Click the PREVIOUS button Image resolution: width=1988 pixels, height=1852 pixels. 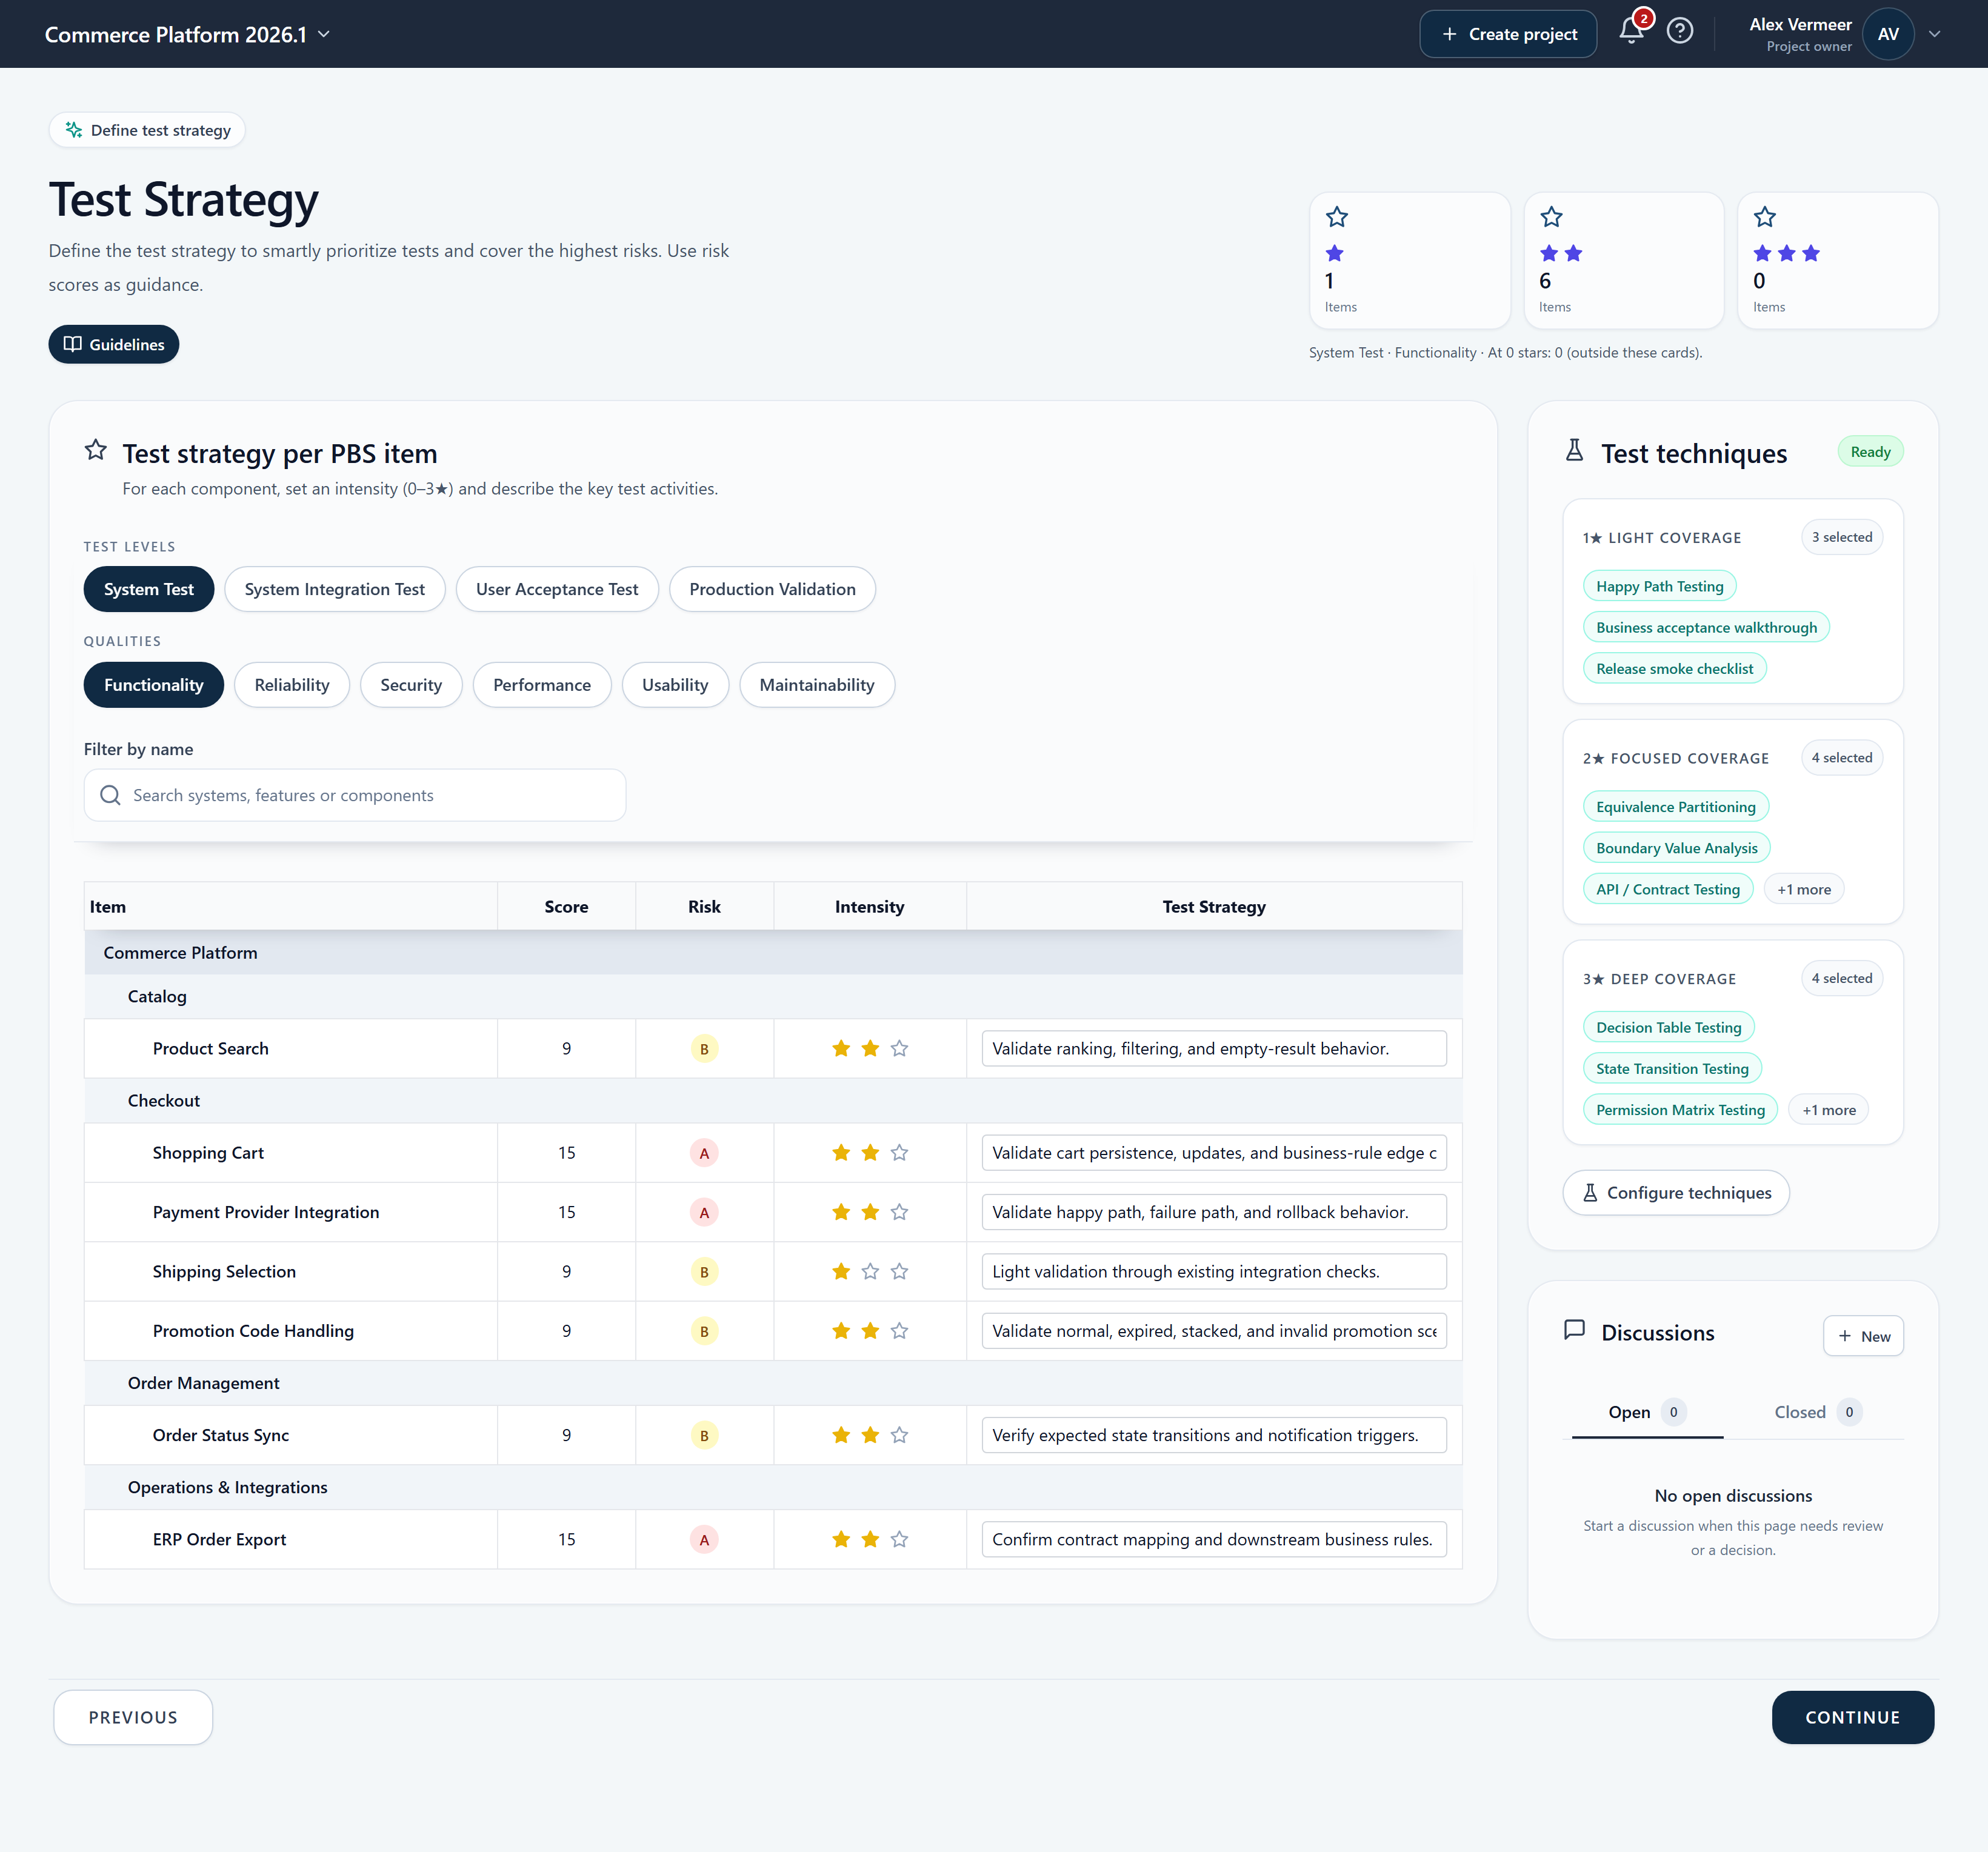pos(133,1717)
